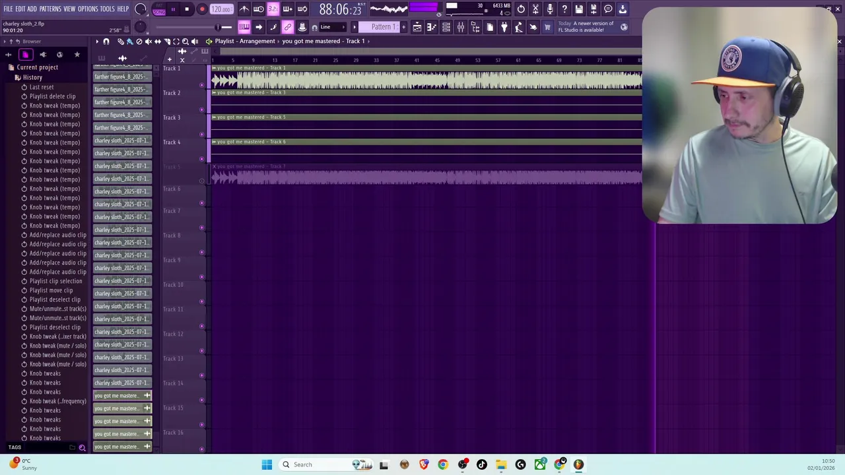Open the plugin picker plug icon

point(504,27)
